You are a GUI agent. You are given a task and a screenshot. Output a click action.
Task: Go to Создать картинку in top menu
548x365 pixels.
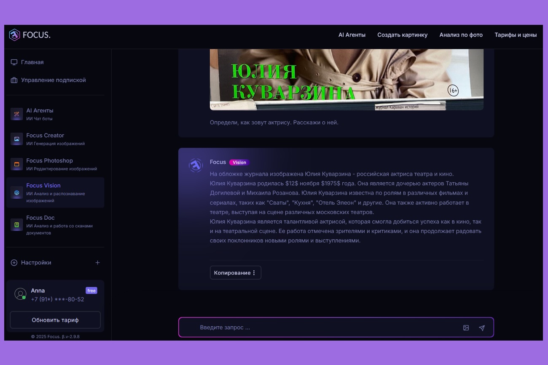click(402, 35)
